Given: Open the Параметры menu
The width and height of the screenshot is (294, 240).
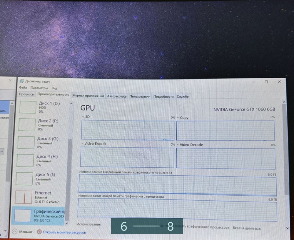Looking at the screenshot, I should click(x=39, y=88).
